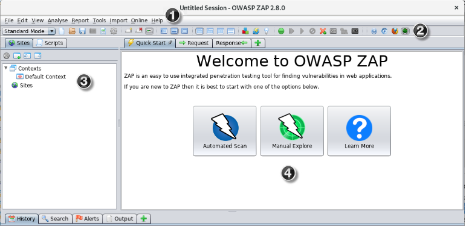Open the Learn More option
The height and width of the screenshot is (226, 466).
point(359,131)
